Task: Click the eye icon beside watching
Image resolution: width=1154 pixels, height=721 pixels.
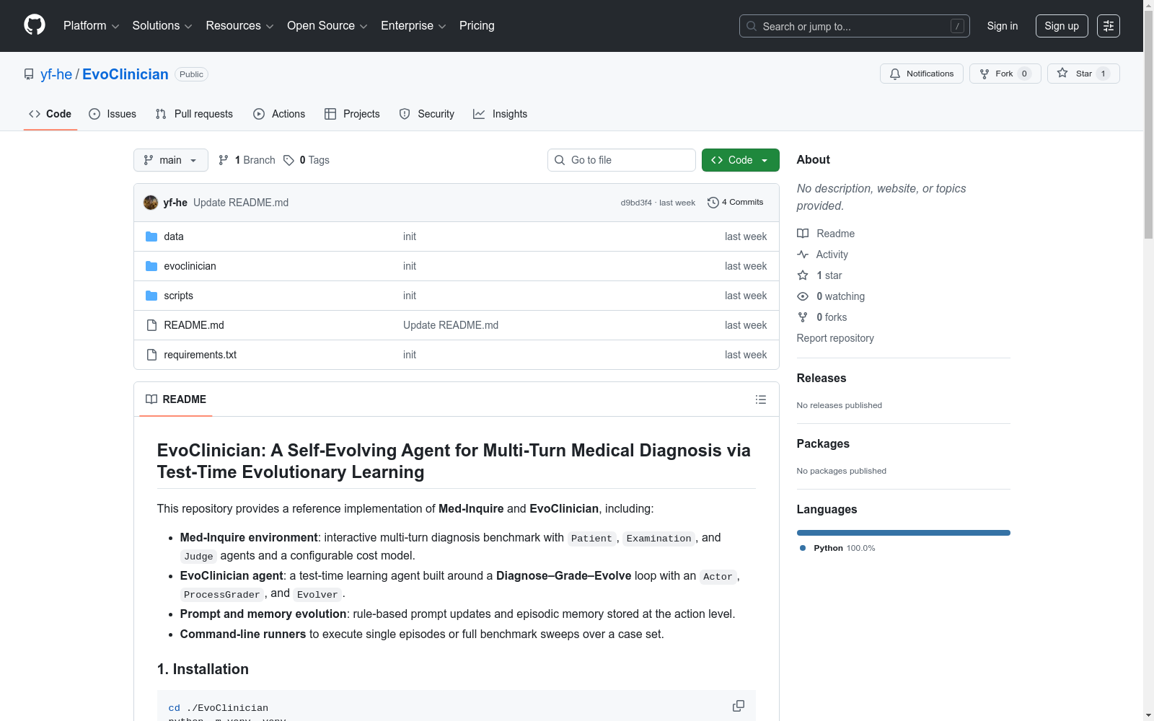Action: [x=803, y=296]
